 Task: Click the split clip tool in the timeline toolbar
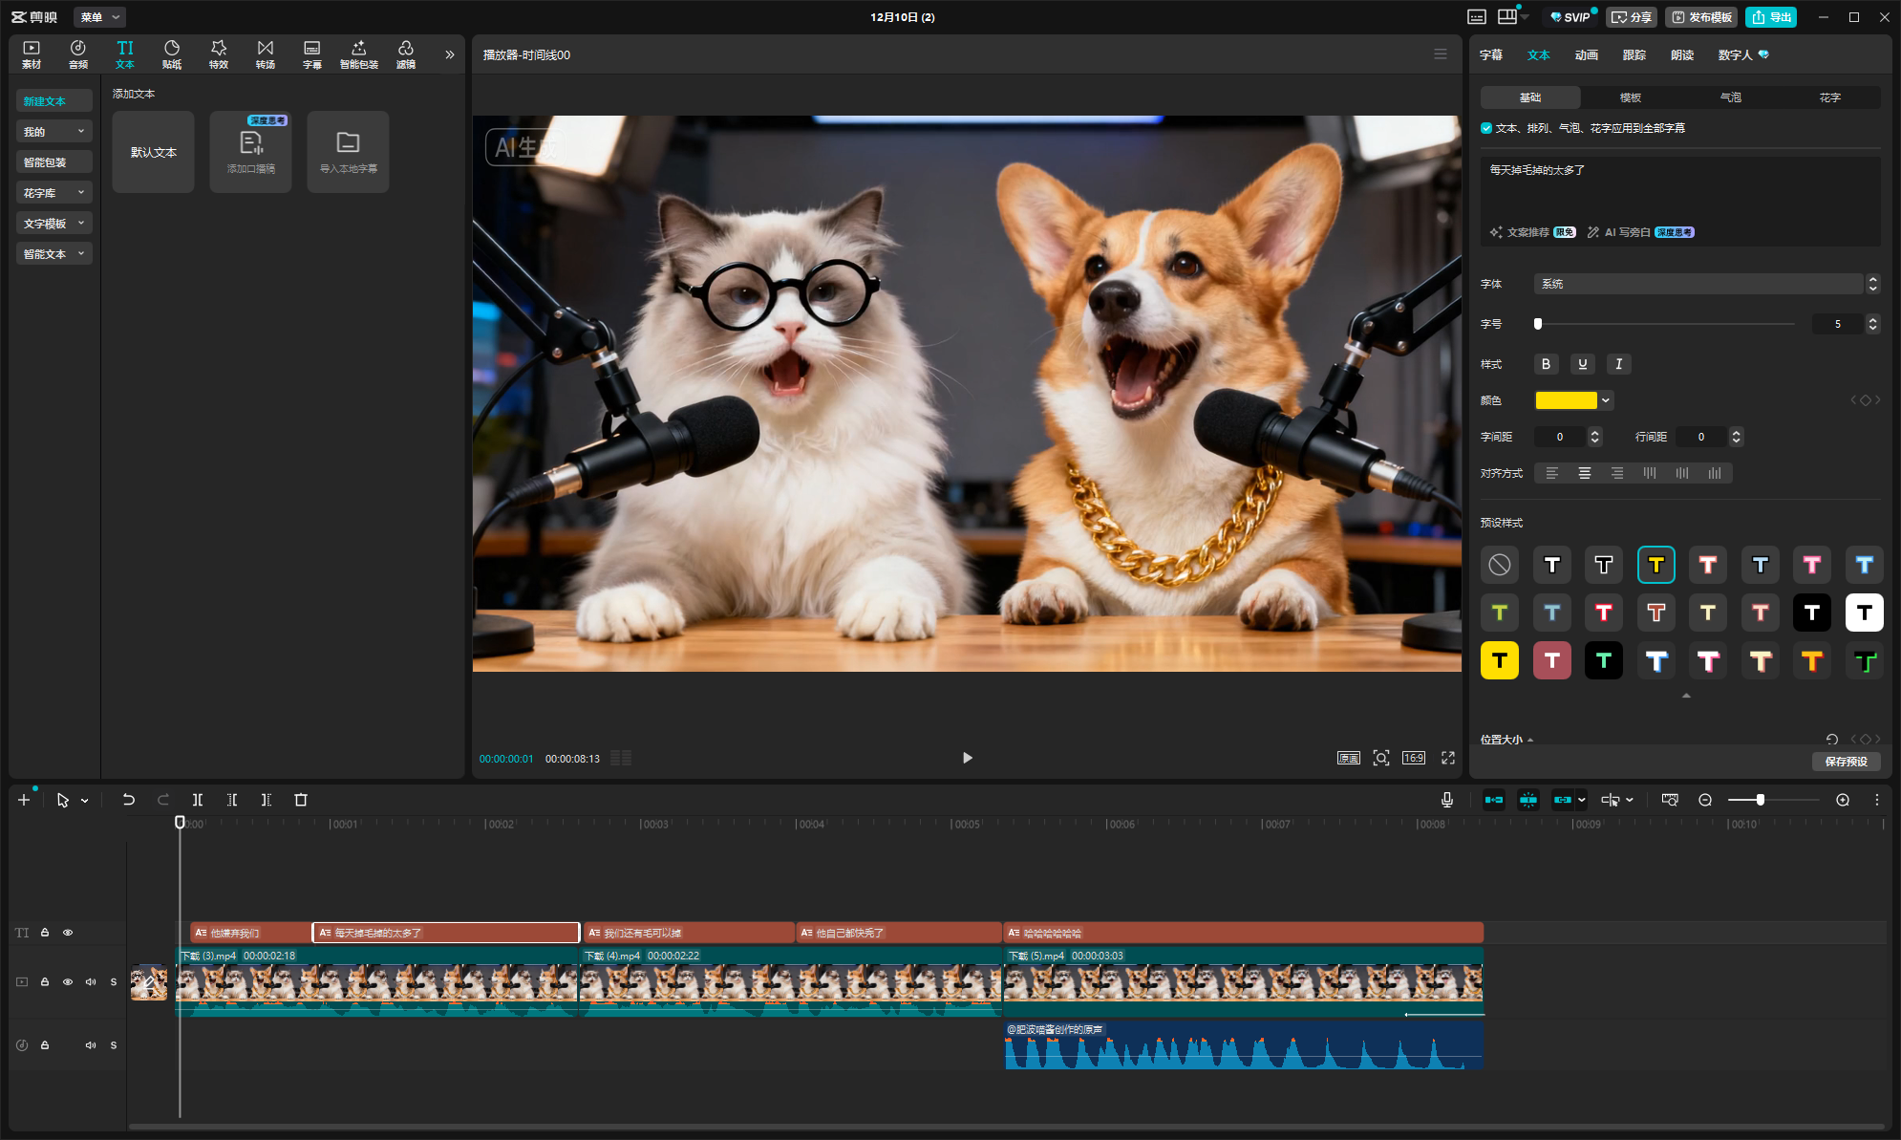pos(198,800)
